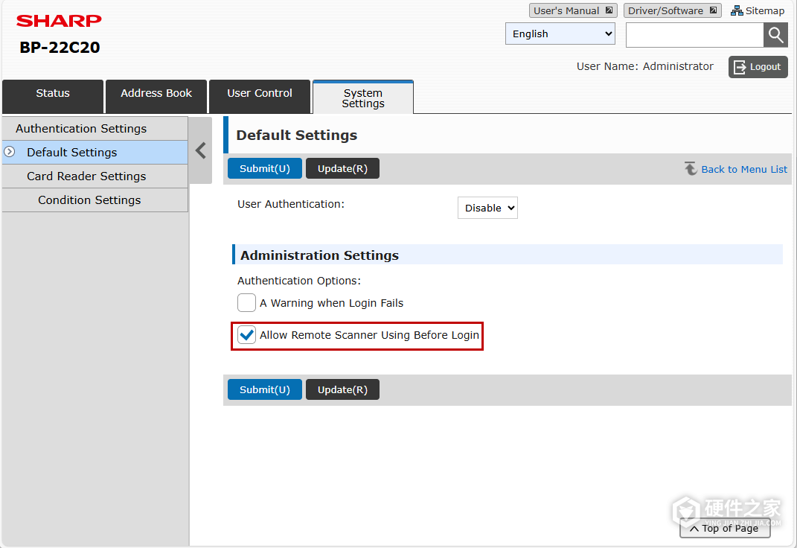Open the language dropdown set to English
This screenshot has width=797, height=548.
[x=560, y=34]
